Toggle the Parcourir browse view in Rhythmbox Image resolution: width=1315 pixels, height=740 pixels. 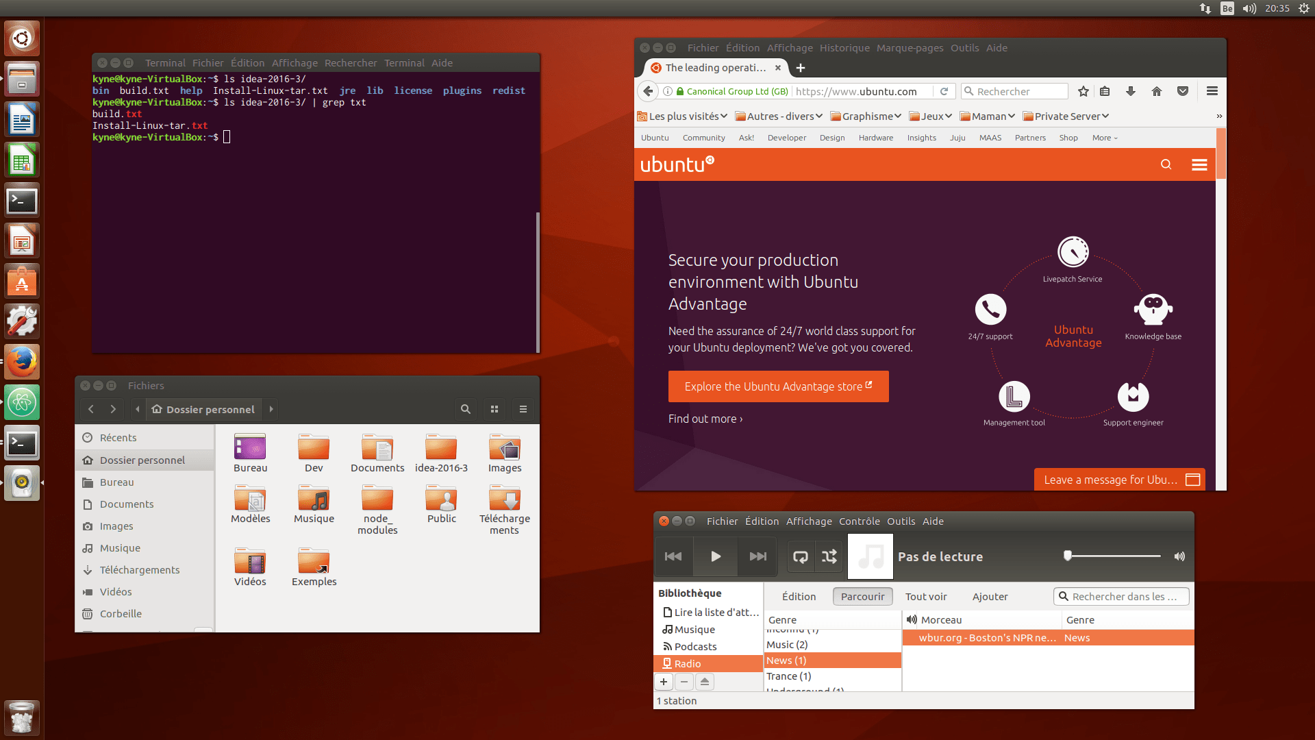click(862, 596)
